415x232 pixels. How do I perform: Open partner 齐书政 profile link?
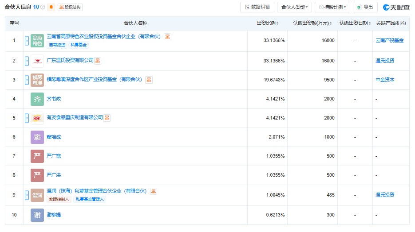click(x=54, y=99)
